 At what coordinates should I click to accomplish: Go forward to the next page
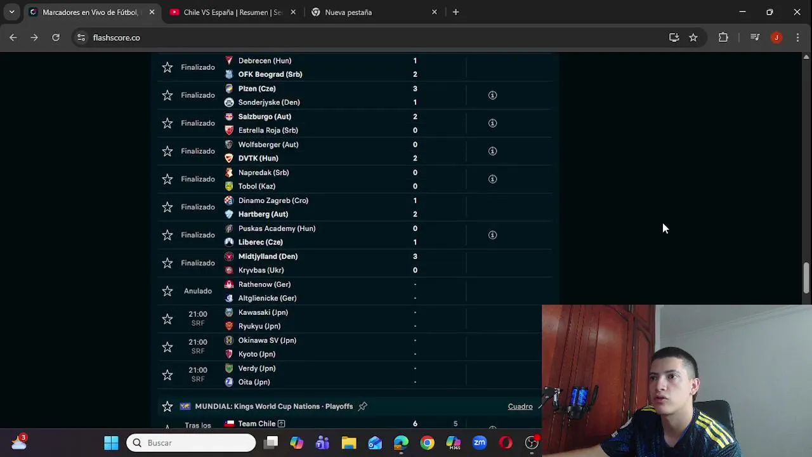(34, 37)
